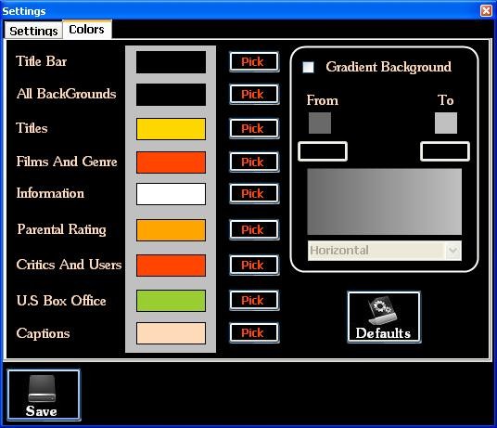
Task: Click the Defaults button with gear icon
Action: [384, 317]
